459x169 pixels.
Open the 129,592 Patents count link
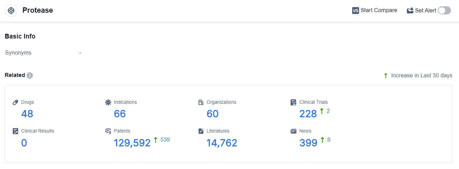[132, 143]
